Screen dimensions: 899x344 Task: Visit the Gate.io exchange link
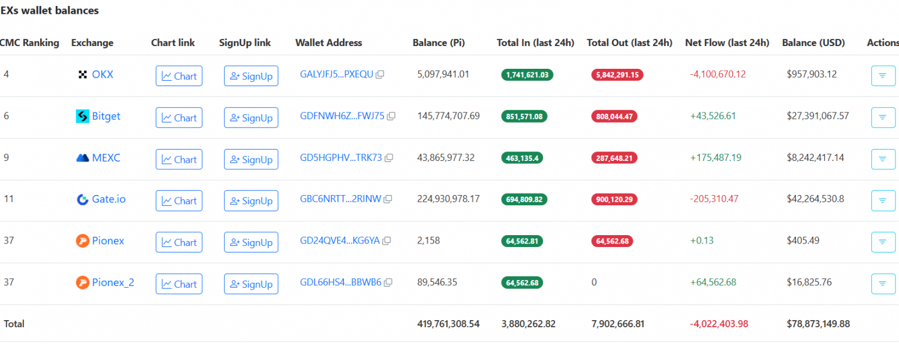[108, 199]
